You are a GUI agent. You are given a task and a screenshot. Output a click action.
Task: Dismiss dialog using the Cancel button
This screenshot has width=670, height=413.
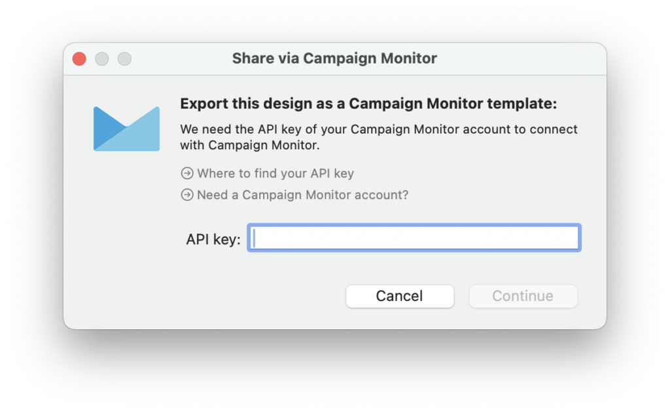[x=400, y=296]
